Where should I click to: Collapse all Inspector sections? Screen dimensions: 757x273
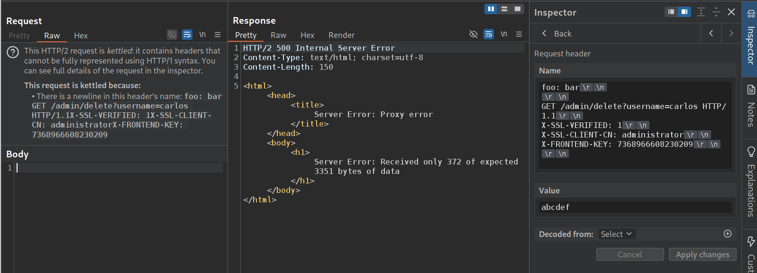[716, 12]
